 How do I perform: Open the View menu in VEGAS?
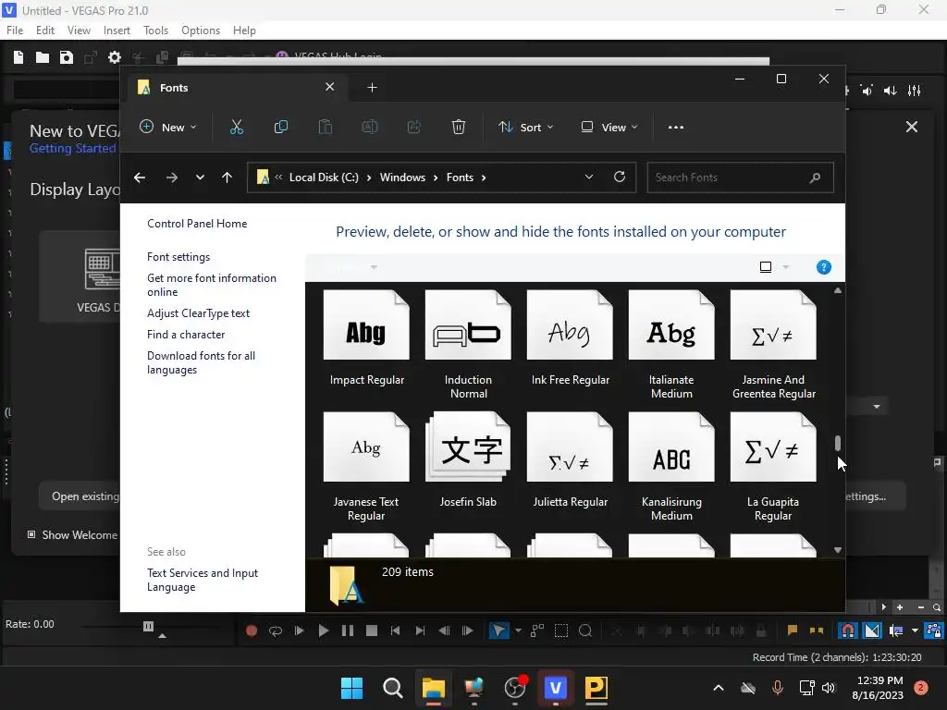[79, 31]
